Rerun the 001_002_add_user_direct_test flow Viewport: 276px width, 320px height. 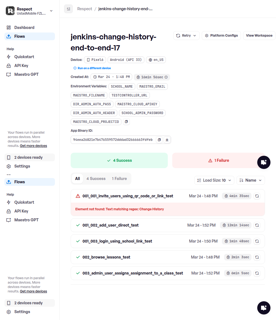[x=257, y=225]
